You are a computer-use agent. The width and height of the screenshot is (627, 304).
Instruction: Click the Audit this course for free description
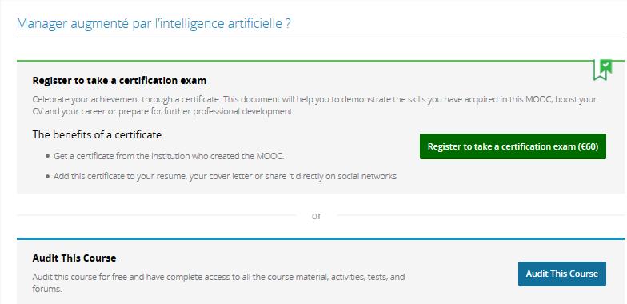[x=218, y=282]
